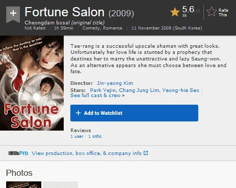Viewport: 236px width, 188px height.
Task: Open Park Yejin's profile
Action: (102, 90)
